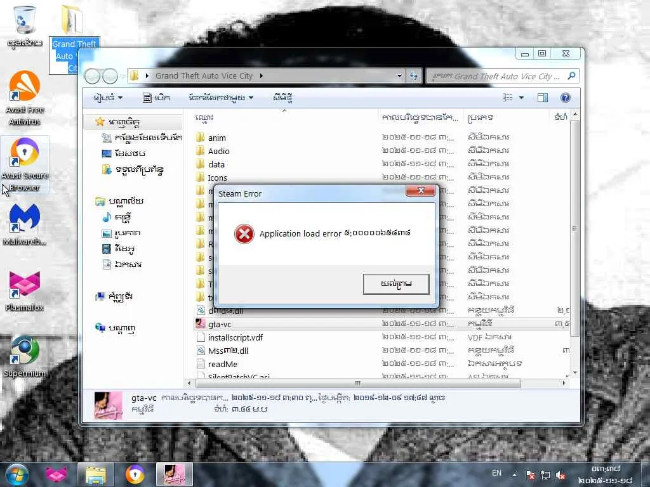This screenshot has width=650, height=487.
Task: Open Recent Places (កន្លែងដែលទើបតែ) in navigation pane
Action: click(142, 138)
